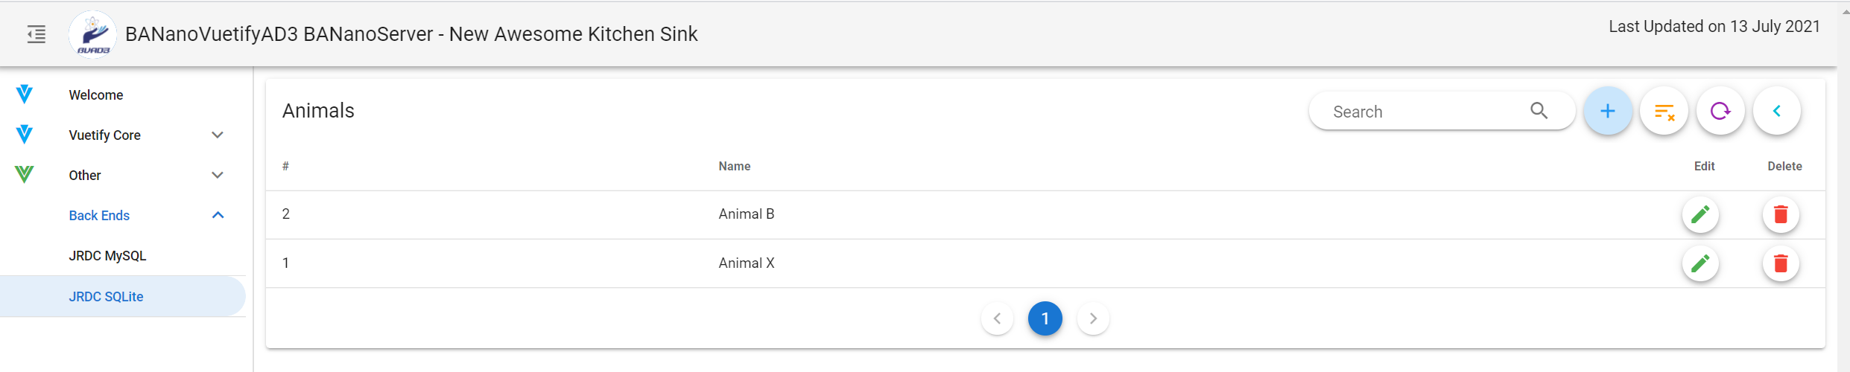Clear the filter with the orange icon

coord(1664,111)
